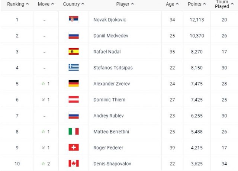The width and height of the screenshot is (238, 171).
Task: Click the up-move arrow in Alexander Zverev's row
Action: (x=43, y=84)
